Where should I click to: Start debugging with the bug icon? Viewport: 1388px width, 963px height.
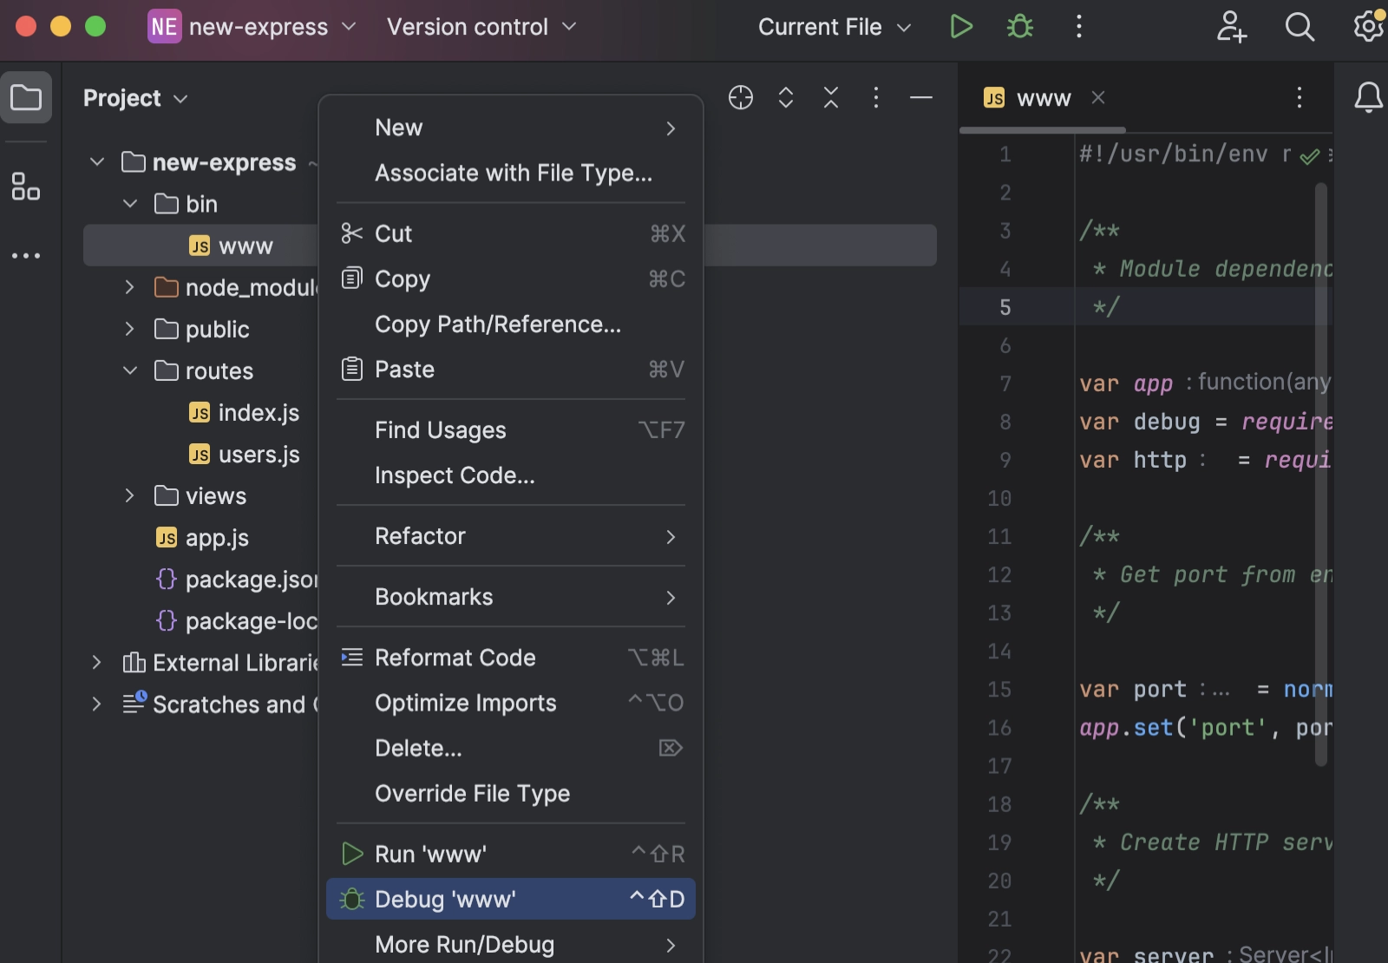click(1020, 27)
